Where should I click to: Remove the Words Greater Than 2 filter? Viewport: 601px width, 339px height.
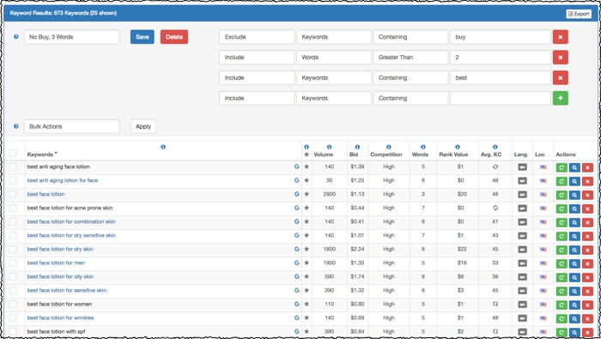click(x=560, y=58)
